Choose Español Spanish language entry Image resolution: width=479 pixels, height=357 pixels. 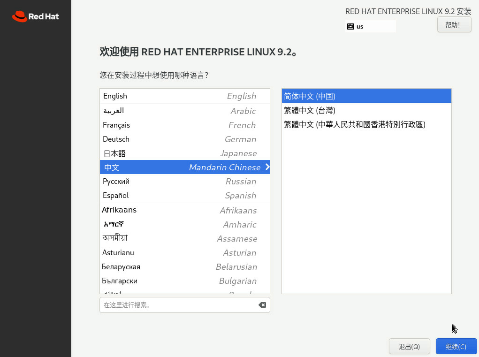184,196
